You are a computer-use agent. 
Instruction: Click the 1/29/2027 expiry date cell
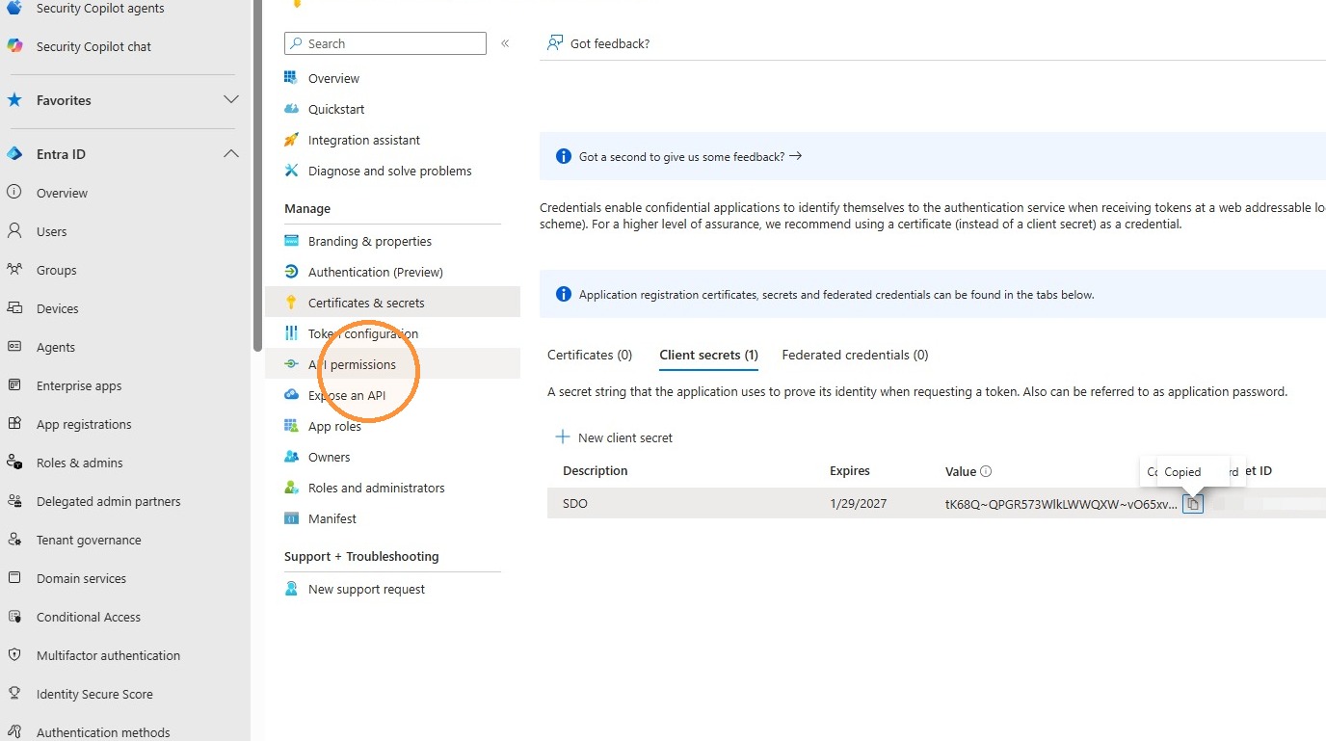(858, 504)
